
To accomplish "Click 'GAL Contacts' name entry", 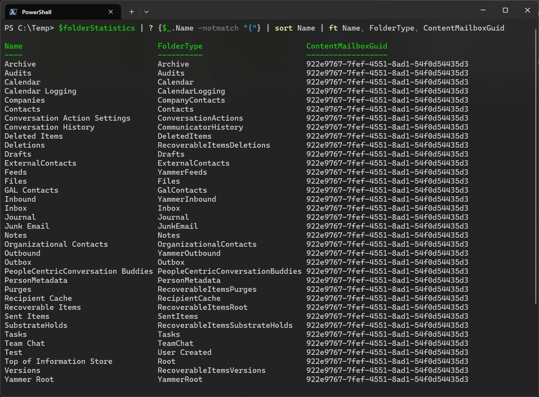I will [32, 190].
